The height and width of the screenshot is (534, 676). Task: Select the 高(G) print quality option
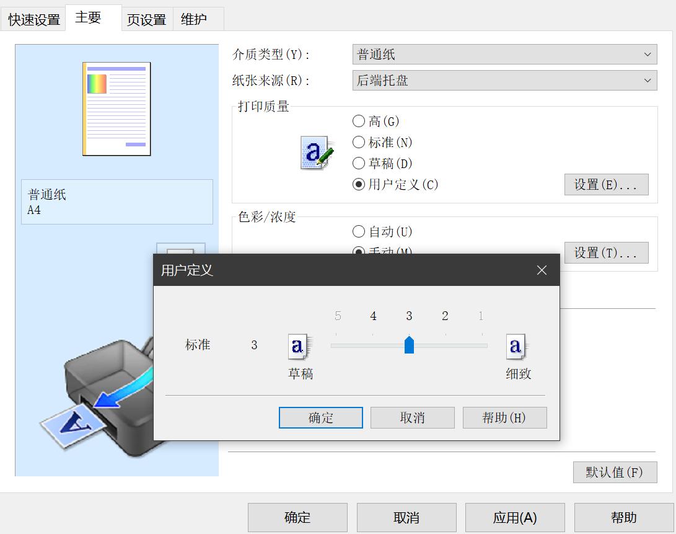pos(359,121)
